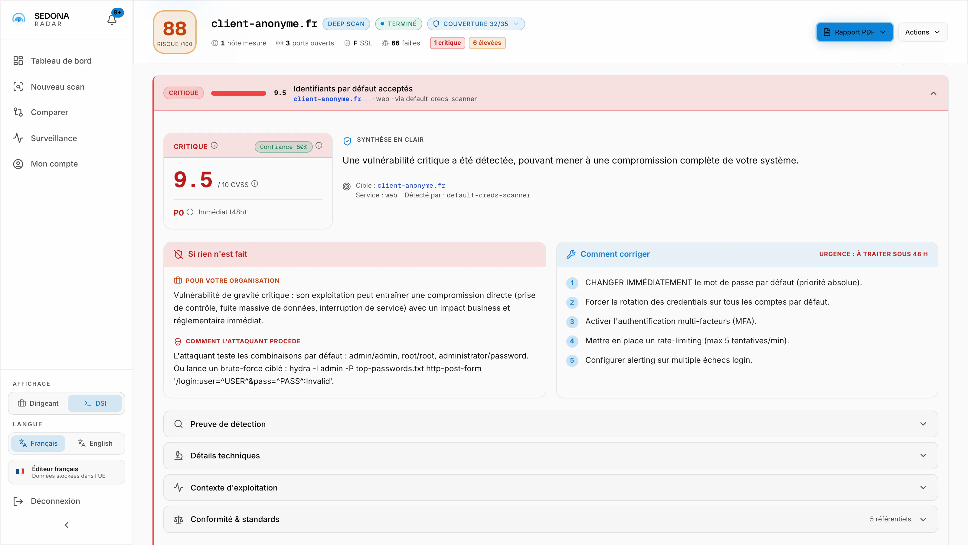The image size is (968, 545).
Task: Click the info icon next to 10 CVSS
Action: coord(254,183)
